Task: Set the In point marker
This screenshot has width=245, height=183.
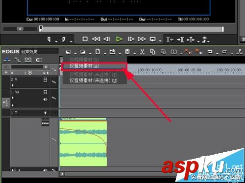Action: 49,40
